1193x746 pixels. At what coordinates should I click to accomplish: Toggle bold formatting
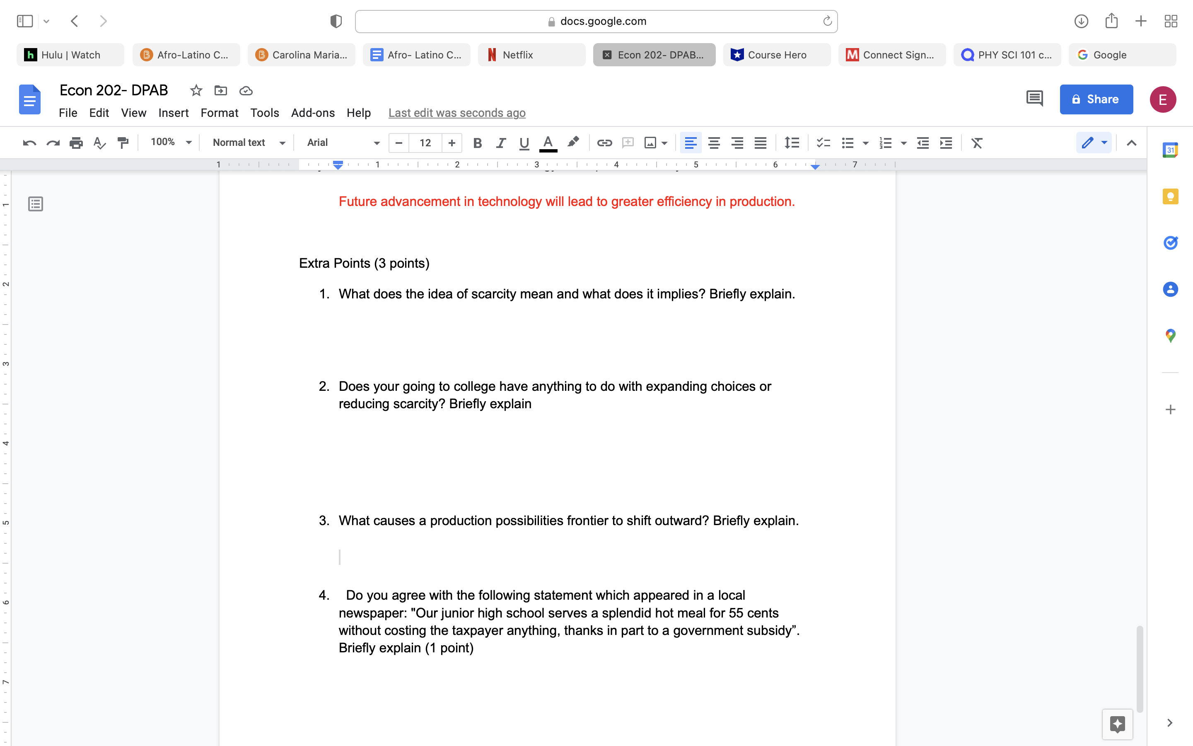[477, 143]
